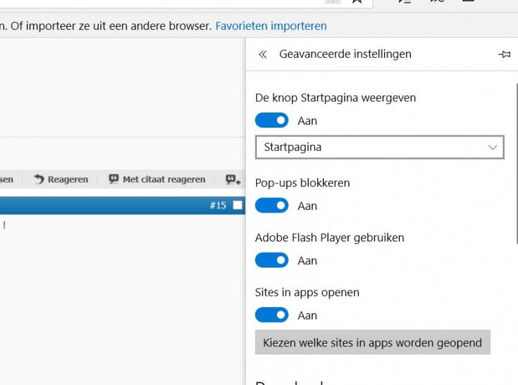Click the multi-quote plus icon
Image resolution: width=518 pixels, height=385 pixels.
tap(233, 179)
